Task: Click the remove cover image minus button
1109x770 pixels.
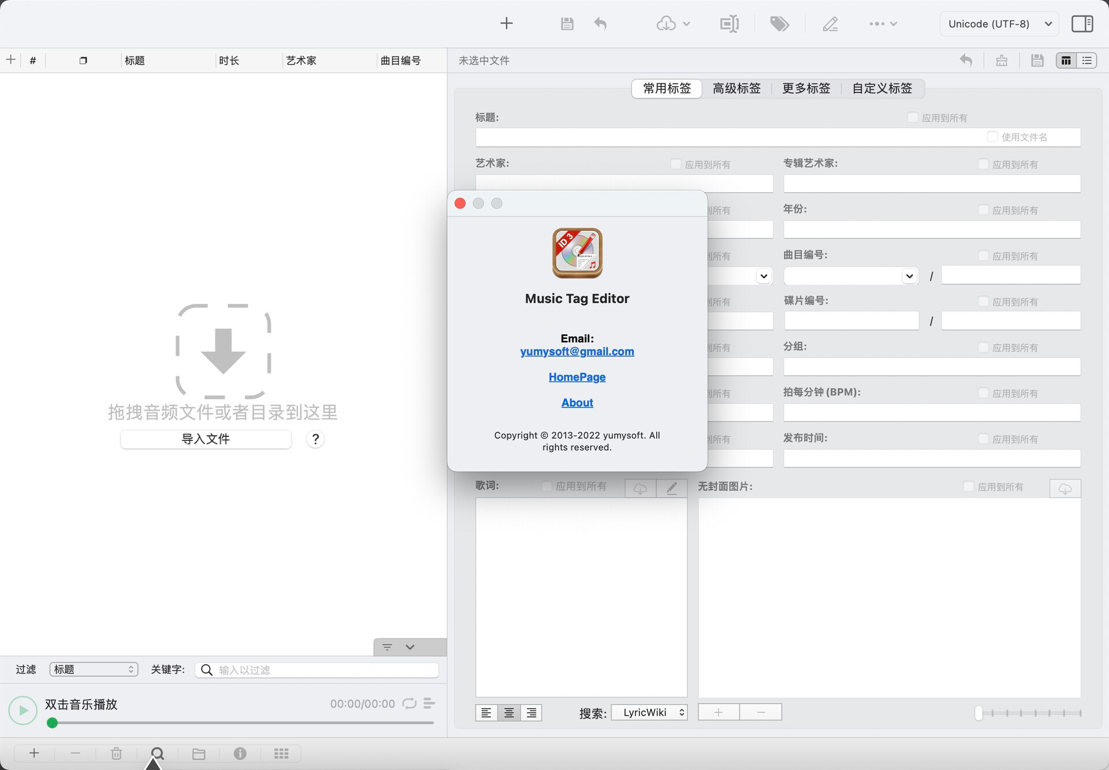Action: point(761,712)
